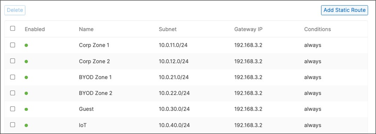Tick the BYOD Zone 2 checkbox
The height and width of the screenshot is (134, 376).
coord(13,93)
